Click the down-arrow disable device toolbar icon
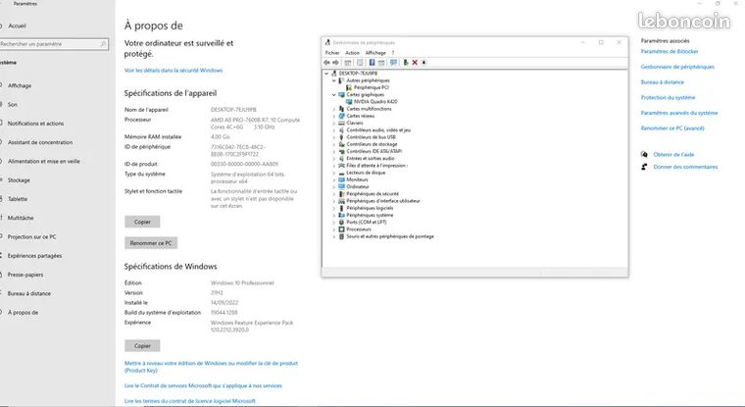This screenshot has width=745, height=407. click(x=423, y=63)
